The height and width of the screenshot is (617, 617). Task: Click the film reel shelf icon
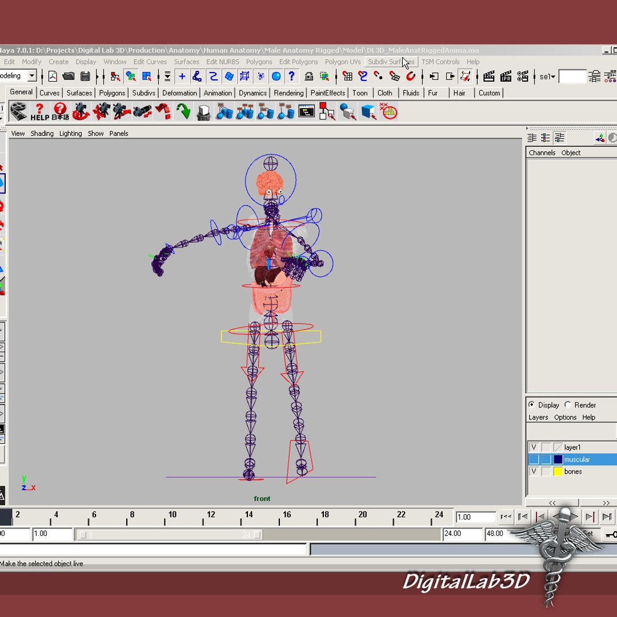pyautogui.click(x=18, y=112)
